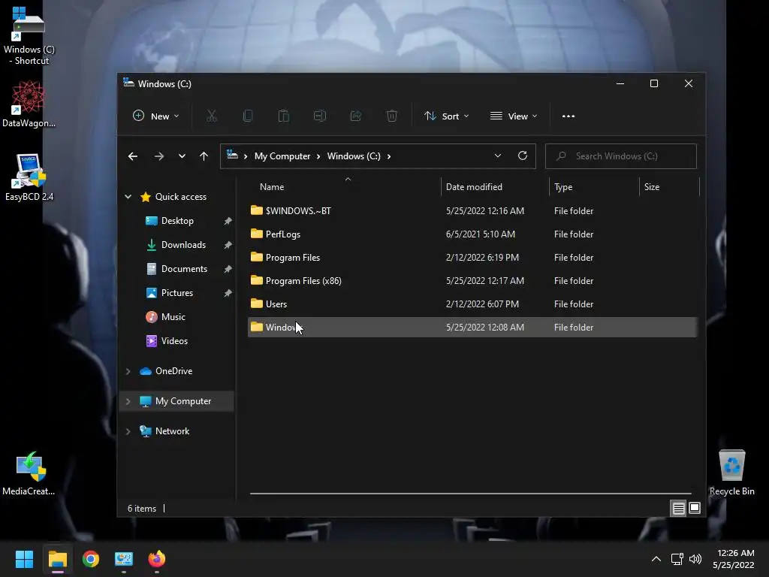Open chevron after My Computer in address bar

point(318,156)
